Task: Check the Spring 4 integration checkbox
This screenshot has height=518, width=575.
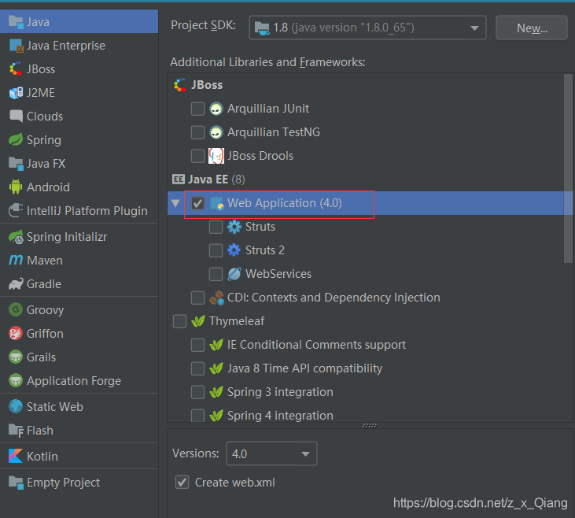Action: point(197,415)
